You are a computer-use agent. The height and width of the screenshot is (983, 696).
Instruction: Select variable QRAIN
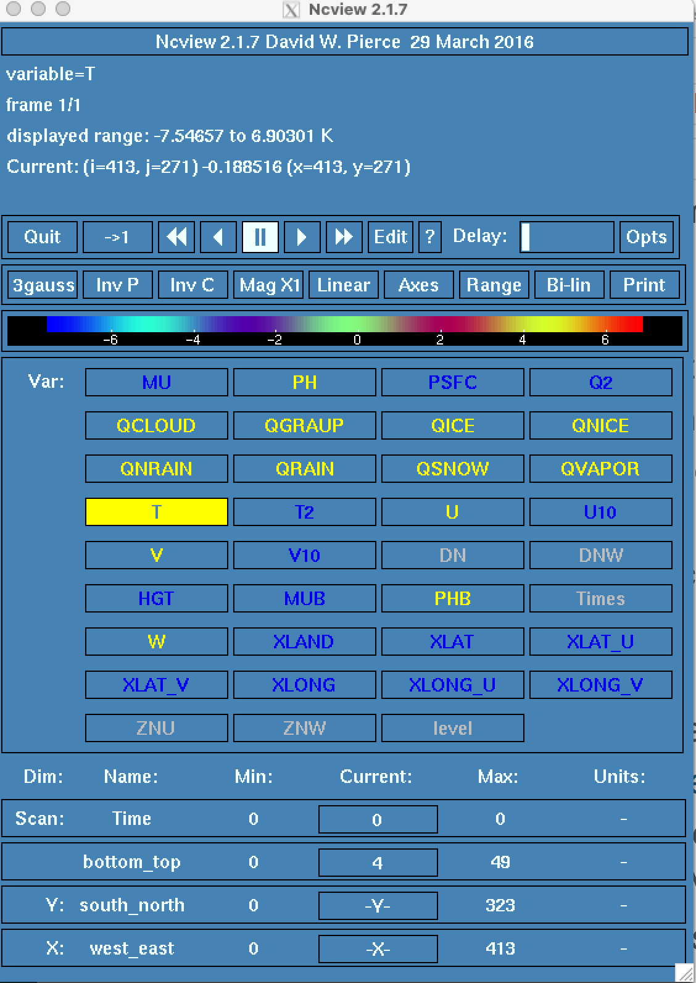[x=305, y=469]
